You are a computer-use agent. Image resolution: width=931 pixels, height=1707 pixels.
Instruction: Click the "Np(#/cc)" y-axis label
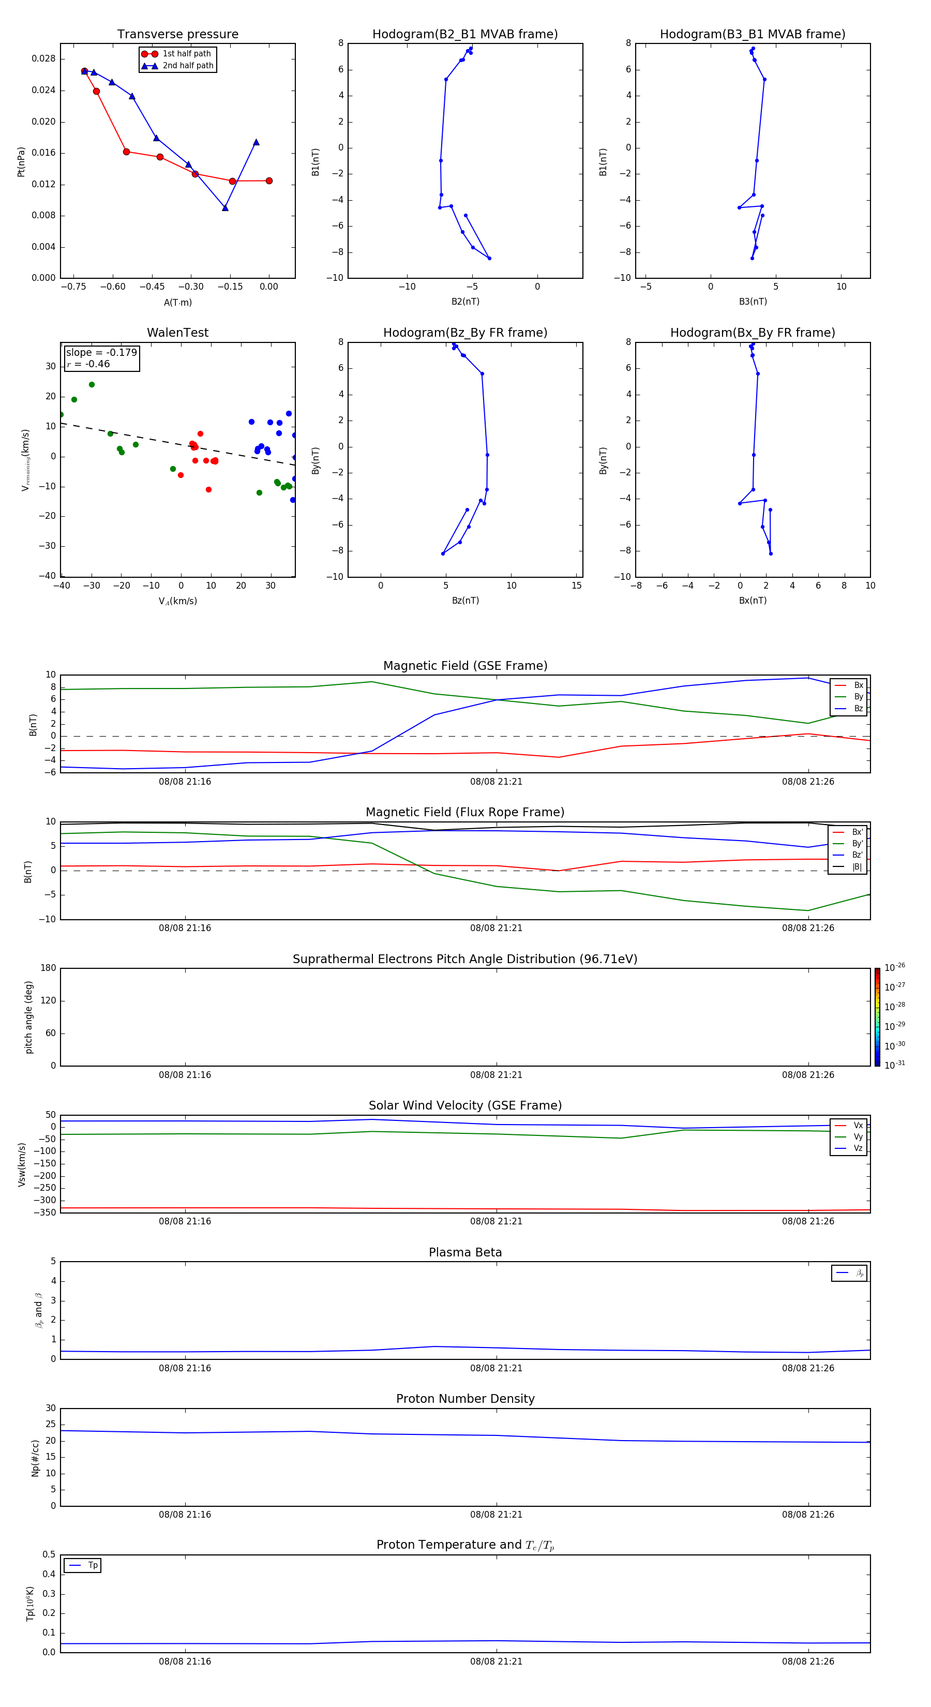click(35, 1458)
